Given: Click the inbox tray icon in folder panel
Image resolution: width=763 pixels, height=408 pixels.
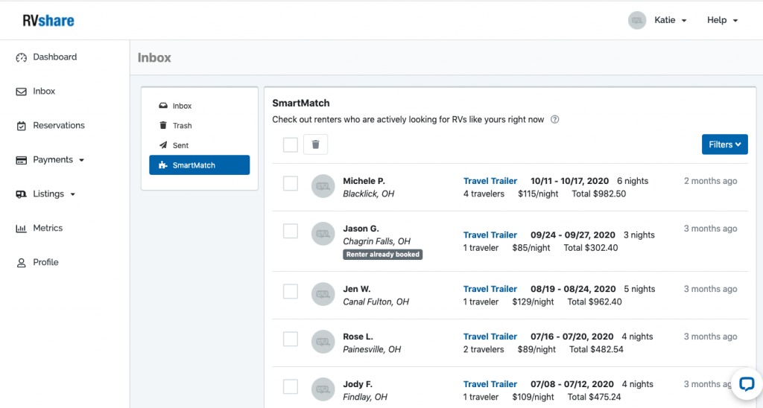Looking at the screenshot, I should 163,106.
